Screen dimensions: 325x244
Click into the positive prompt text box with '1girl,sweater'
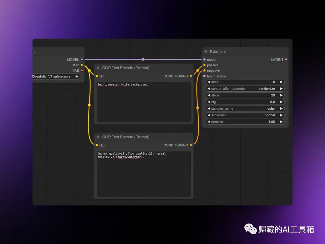pos(144,102)
